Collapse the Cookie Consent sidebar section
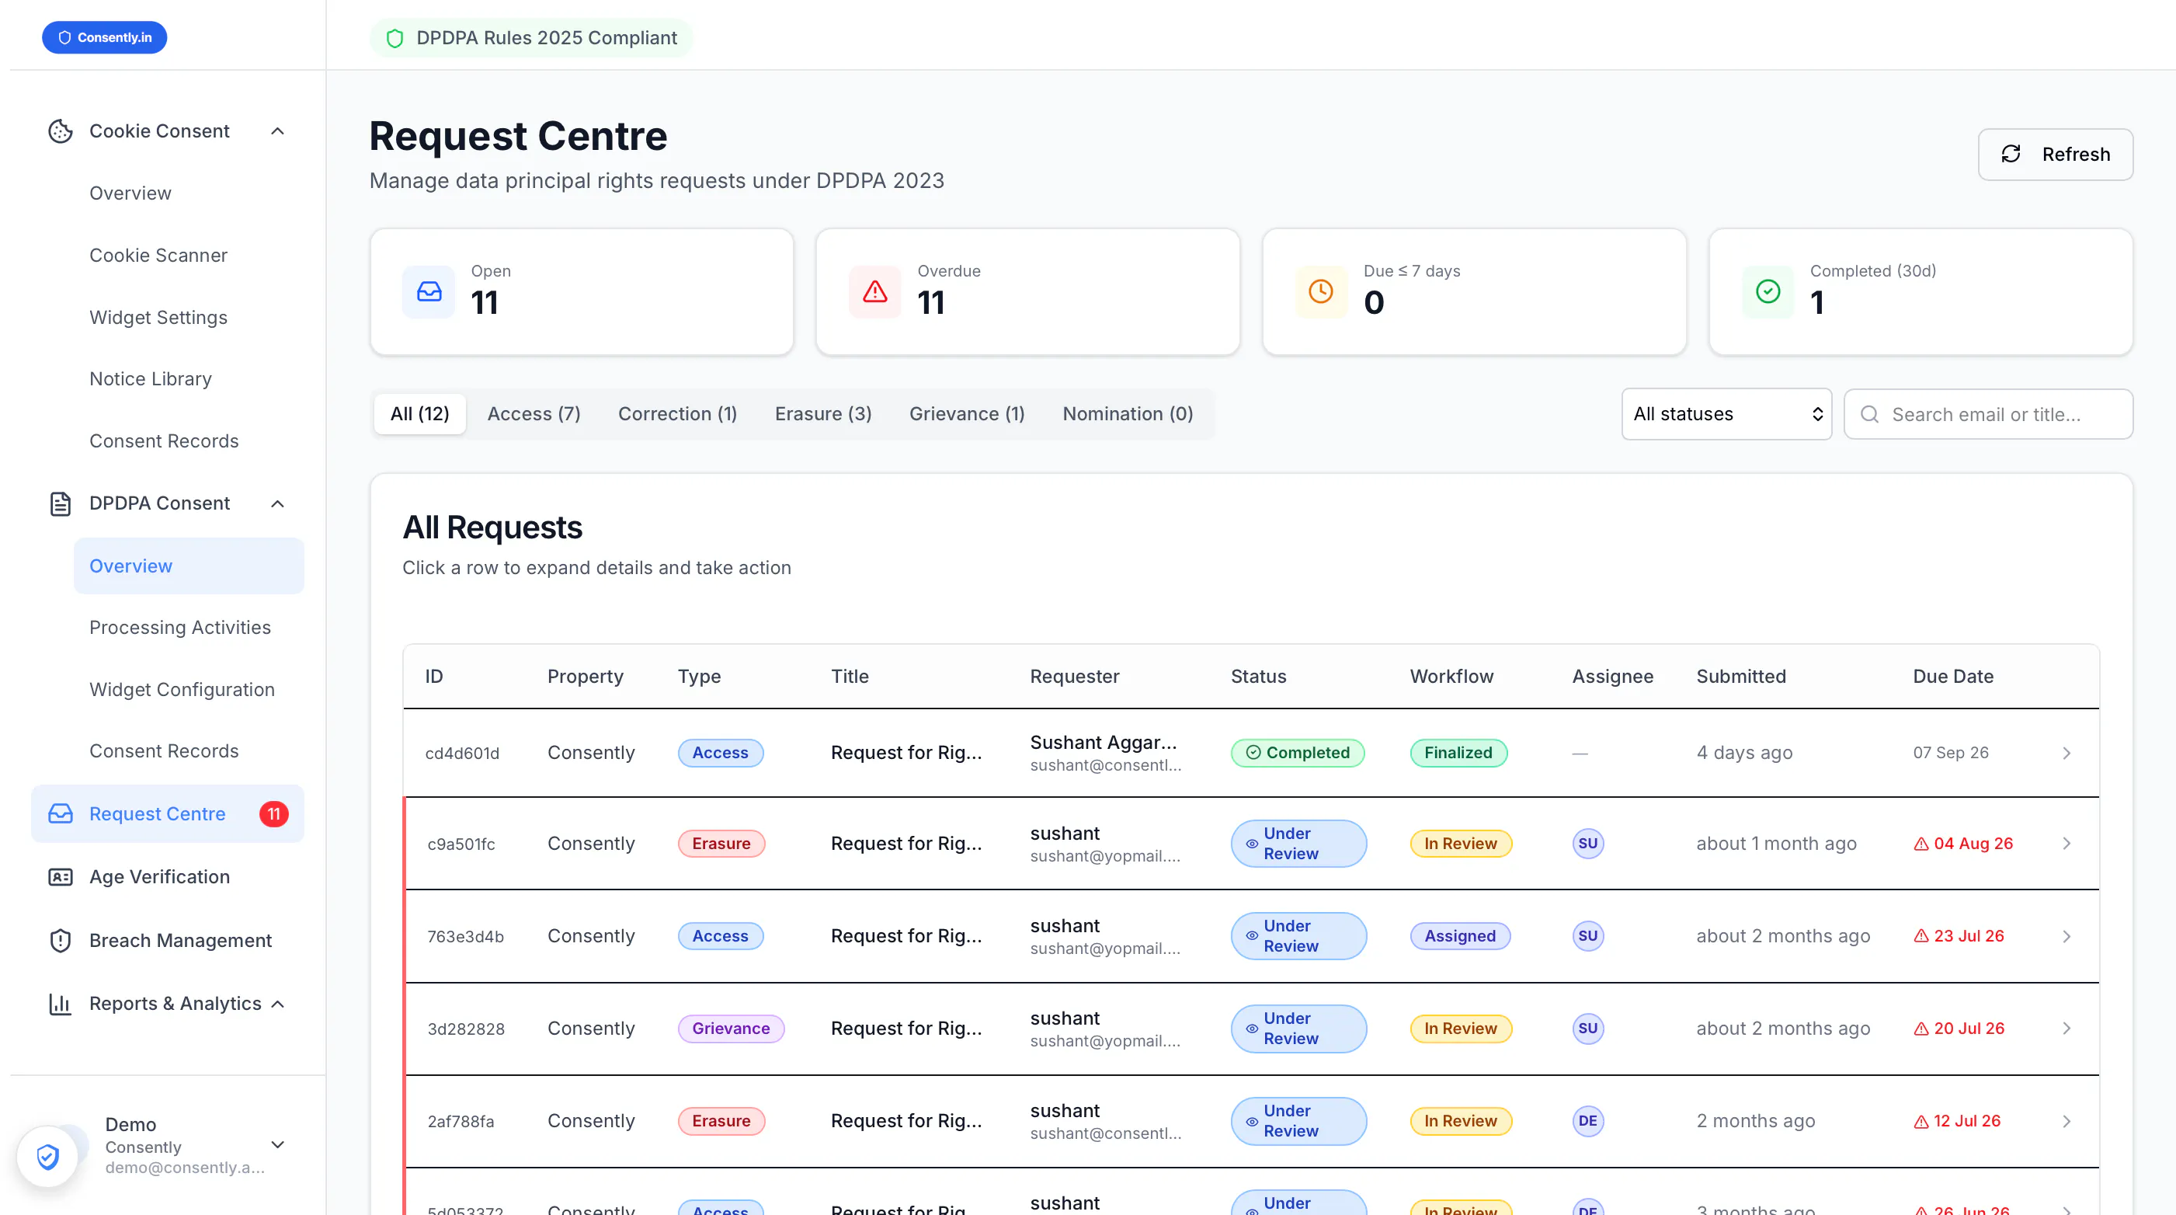2176x1215 pixels. click(277, 131)
